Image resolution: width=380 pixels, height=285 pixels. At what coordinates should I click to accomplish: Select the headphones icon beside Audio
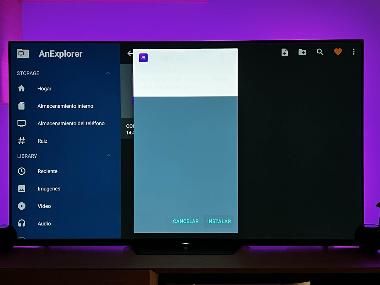pos(21,223)
